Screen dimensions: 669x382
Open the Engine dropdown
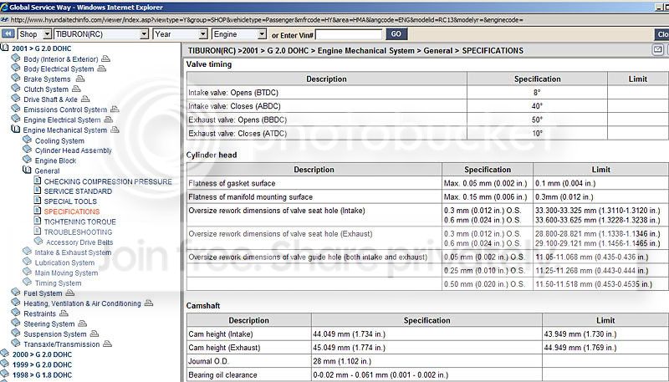[238, 34]
